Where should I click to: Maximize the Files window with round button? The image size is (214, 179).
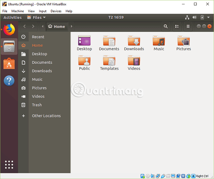coord(204,26)
